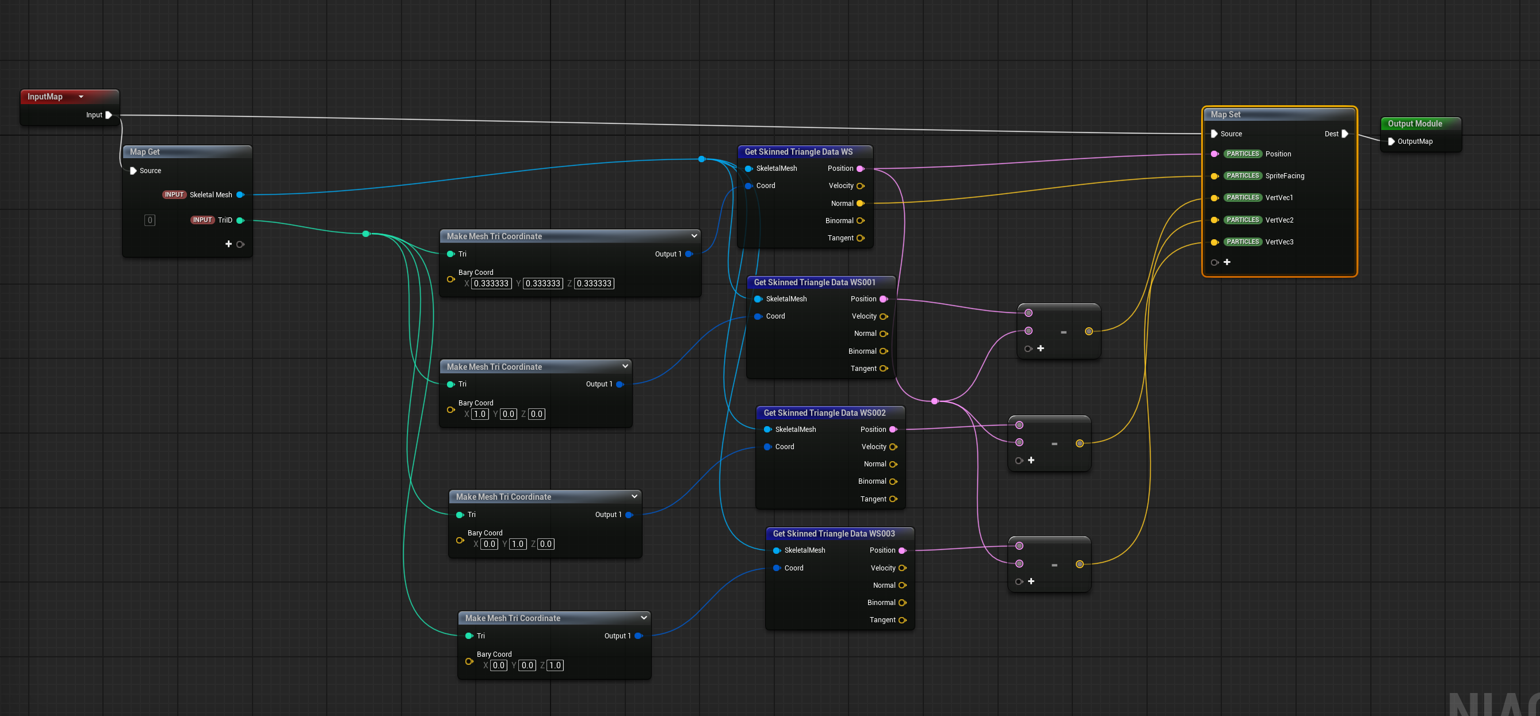Click the blue reroute node on the Skeletal Mesh wire
This screenshot has width=1540, height=716.
tap(702, 159)
